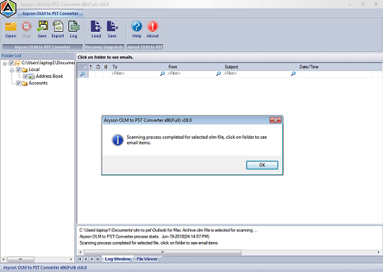Go to previous tab navigation arrow
383x272 pixels.
(86, 259)
